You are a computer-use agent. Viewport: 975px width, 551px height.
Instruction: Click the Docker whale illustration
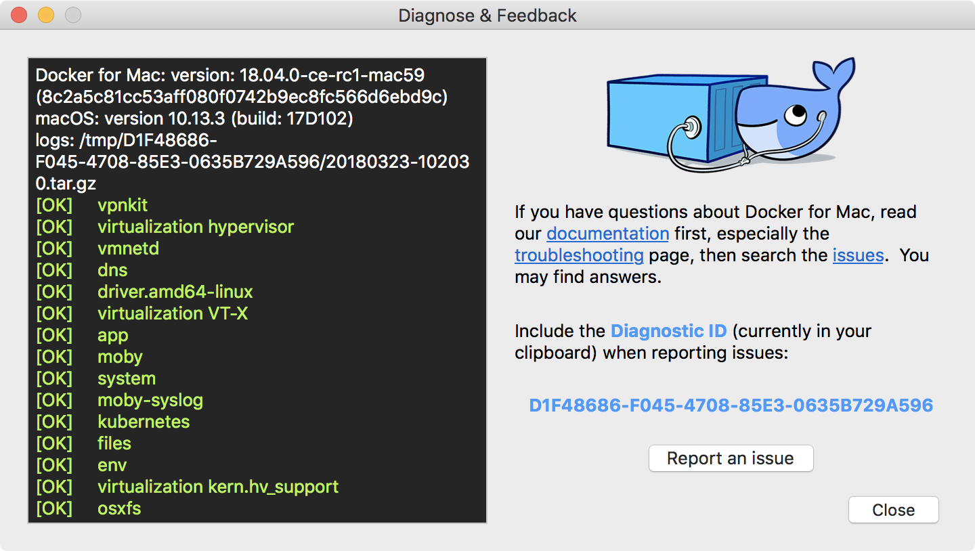[730, 116]
